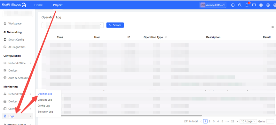Select Opertion Log menu entry

click(45, 94)
